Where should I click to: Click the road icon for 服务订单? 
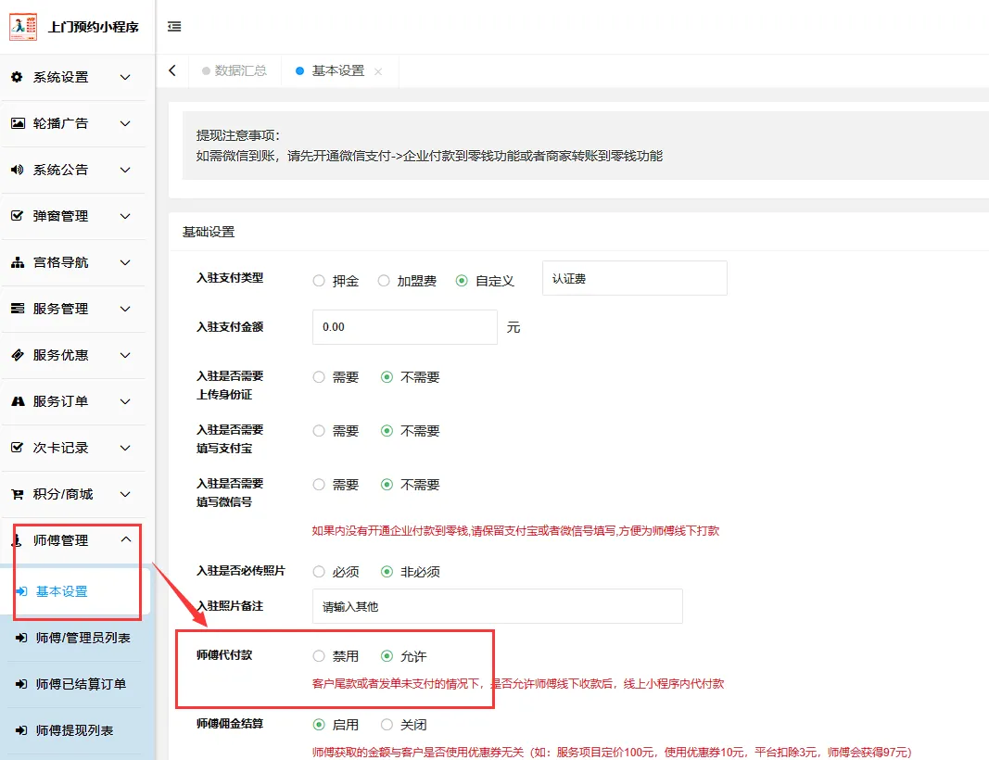point(18,401)
